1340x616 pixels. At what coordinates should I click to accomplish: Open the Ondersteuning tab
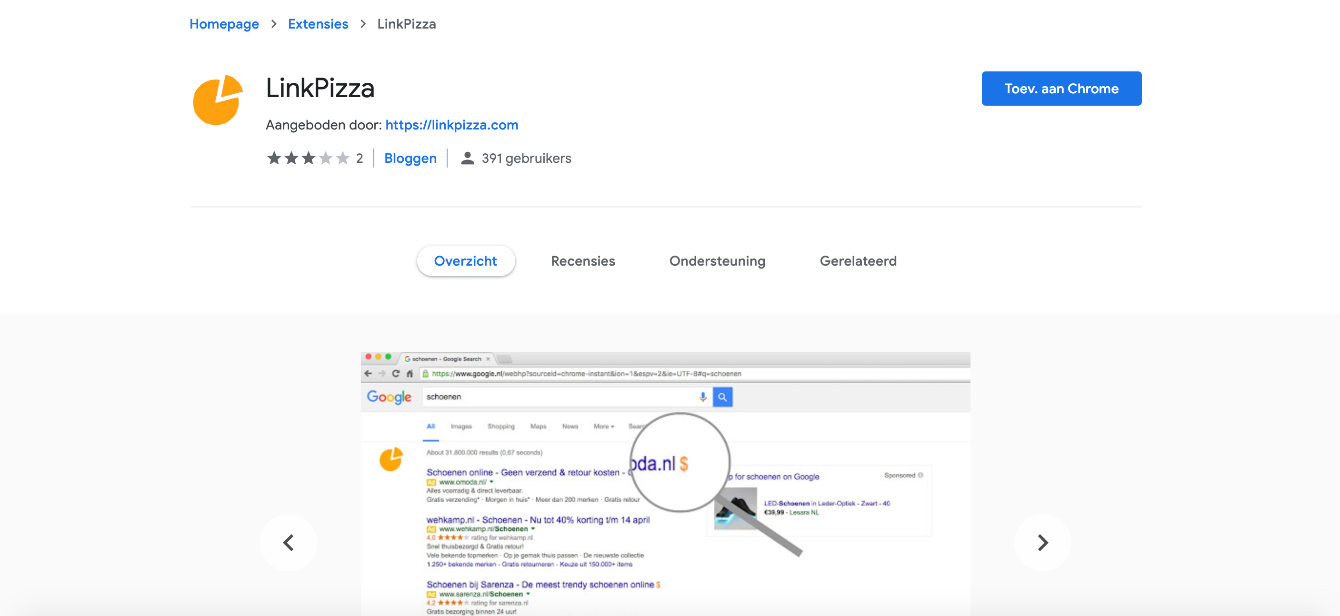click(x=717, y=261)
